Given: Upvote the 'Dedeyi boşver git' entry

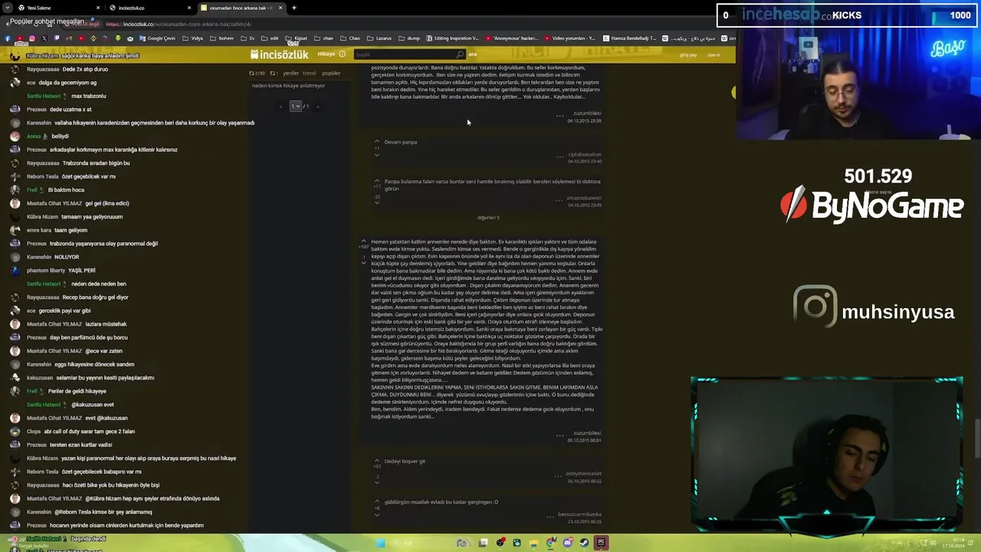Looking at the screenshot, I should 376,460.
